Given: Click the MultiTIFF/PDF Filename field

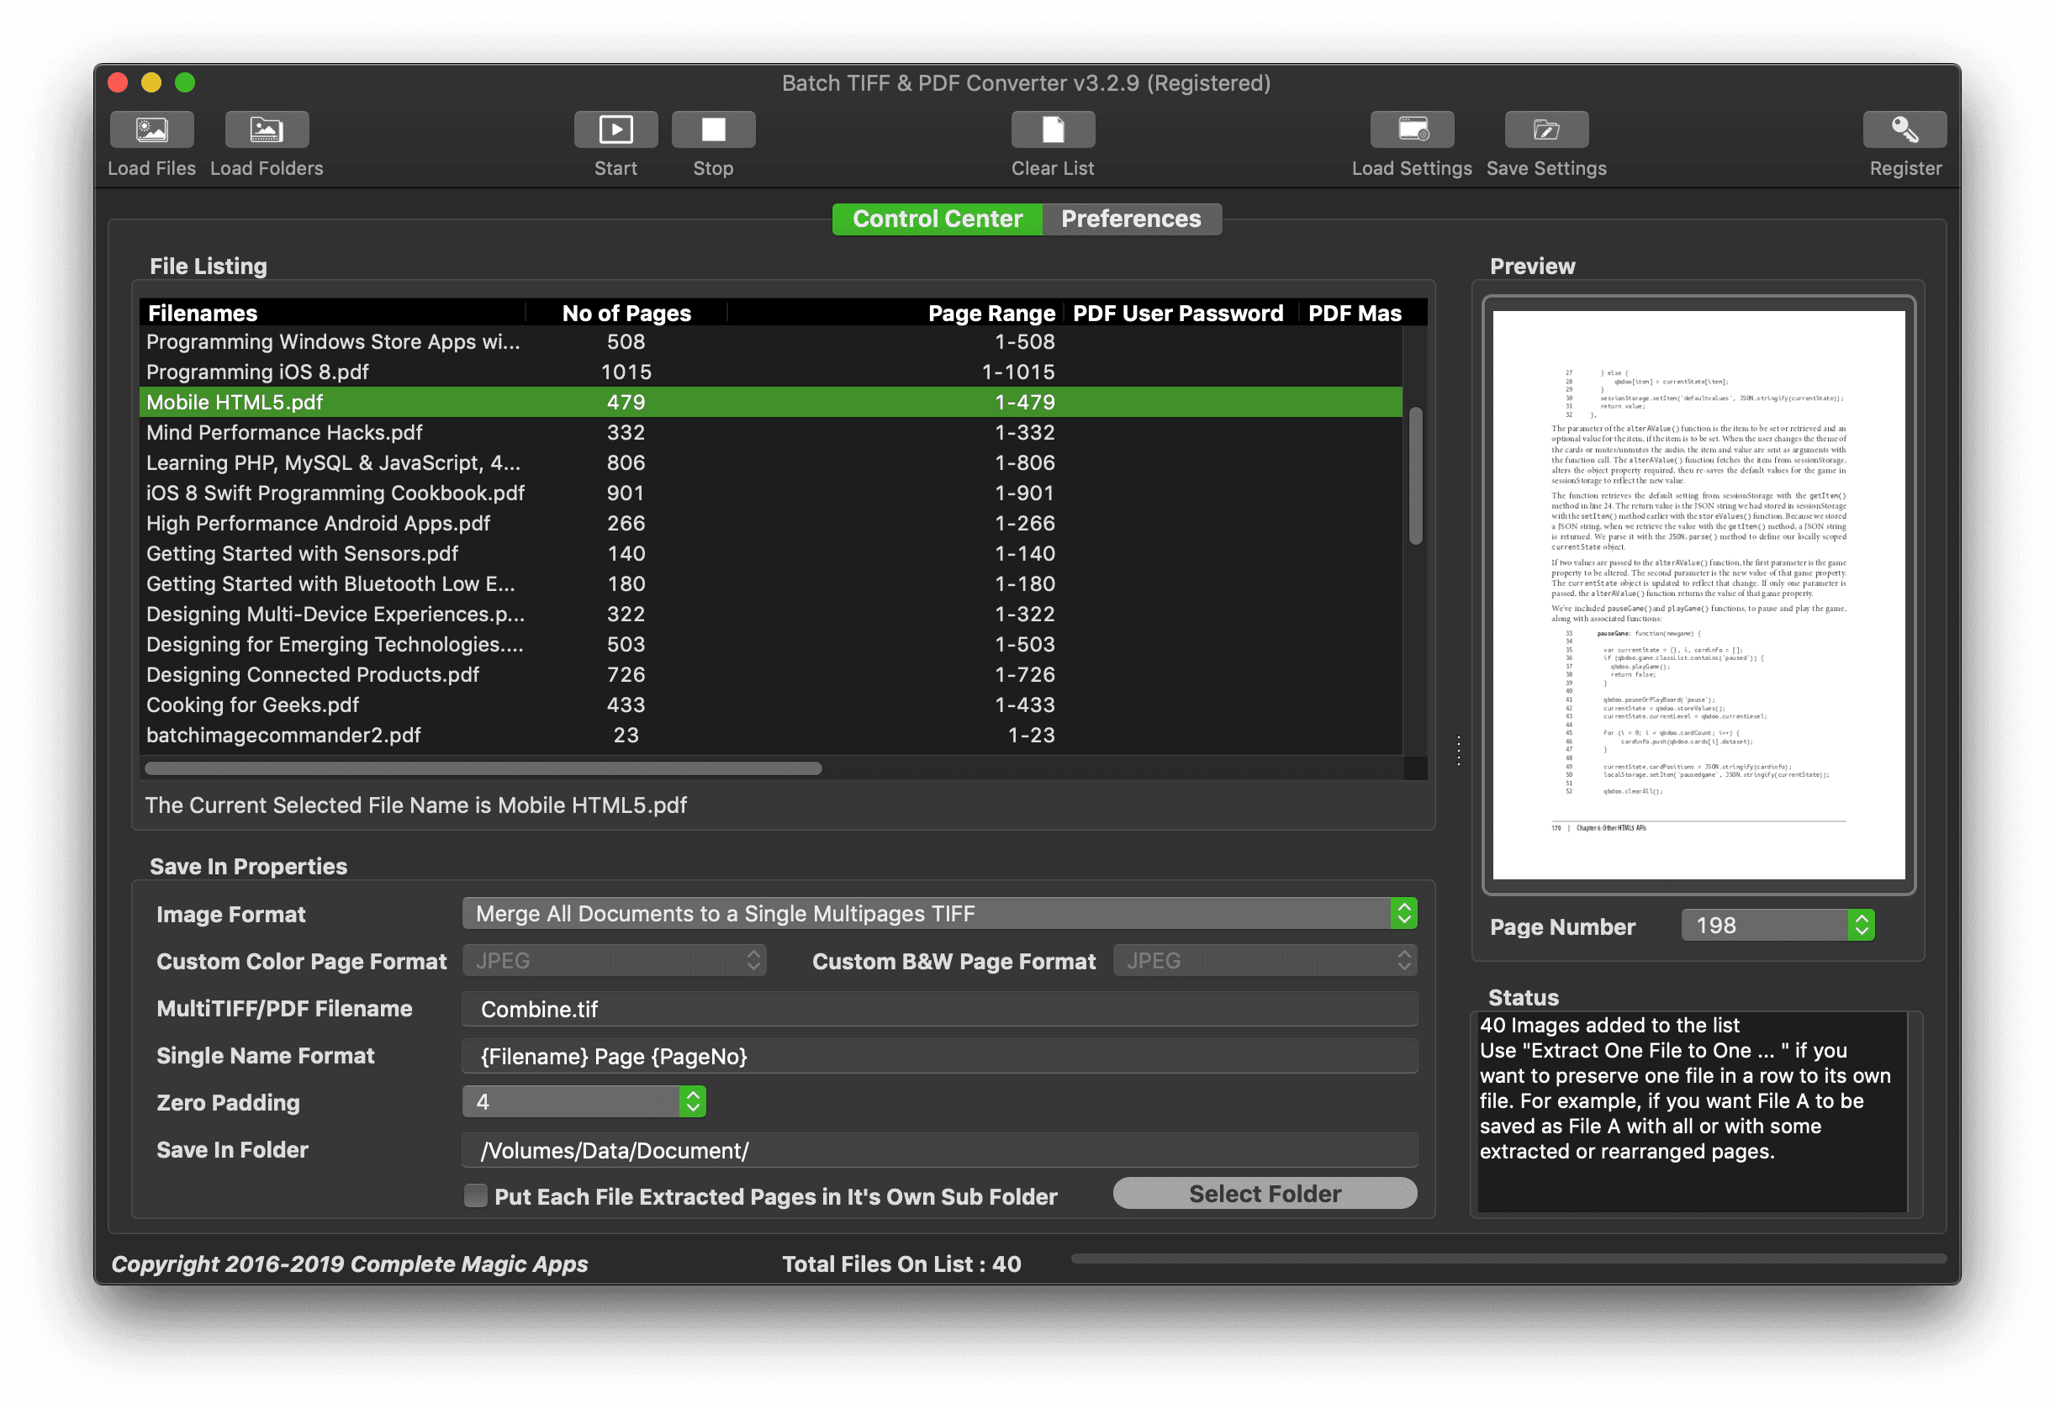Looking at the screenshot, I should point(939,1009).
